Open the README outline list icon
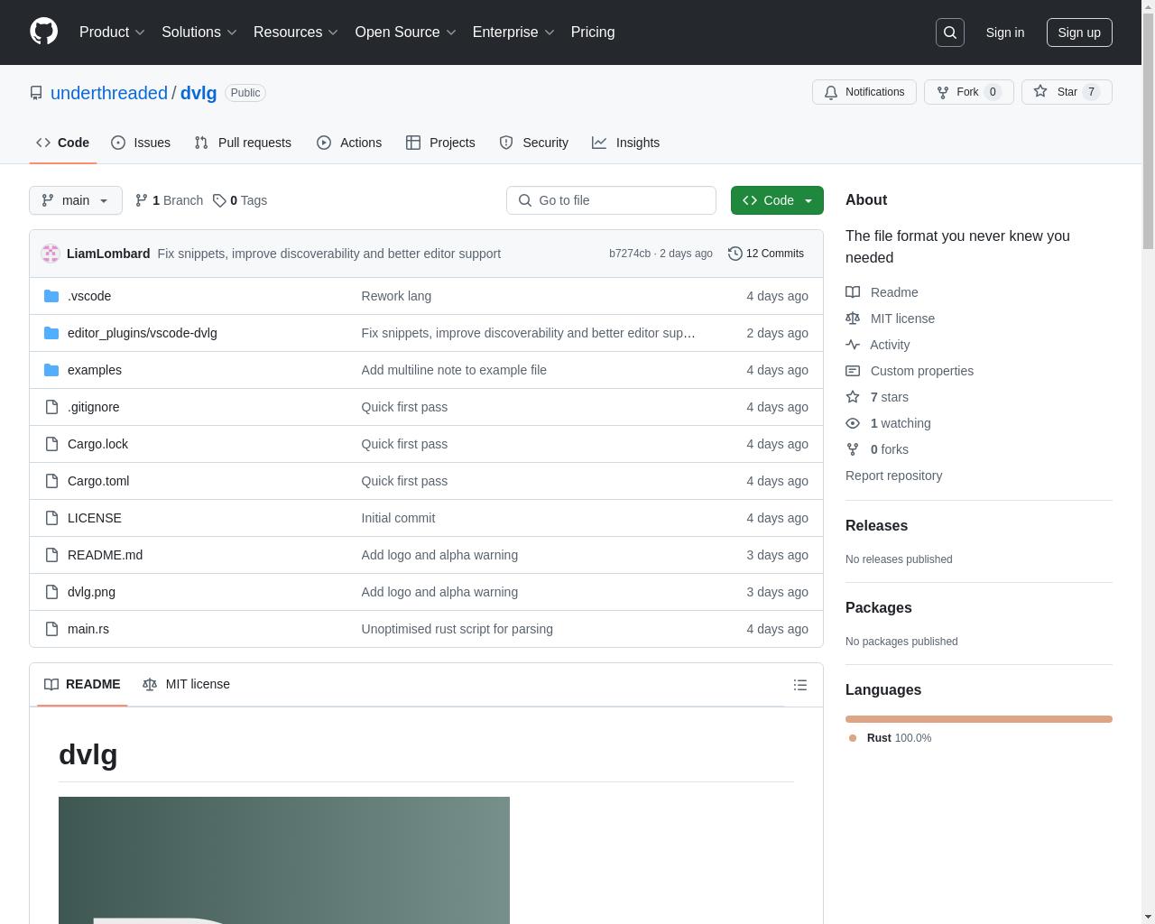The width and height of the screenshot is (1155, 924). point(800,685)
